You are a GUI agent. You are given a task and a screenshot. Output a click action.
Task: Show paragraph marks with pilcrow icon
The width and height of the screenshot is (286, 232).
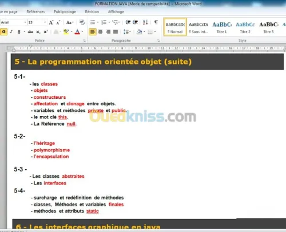pos(156,22)
